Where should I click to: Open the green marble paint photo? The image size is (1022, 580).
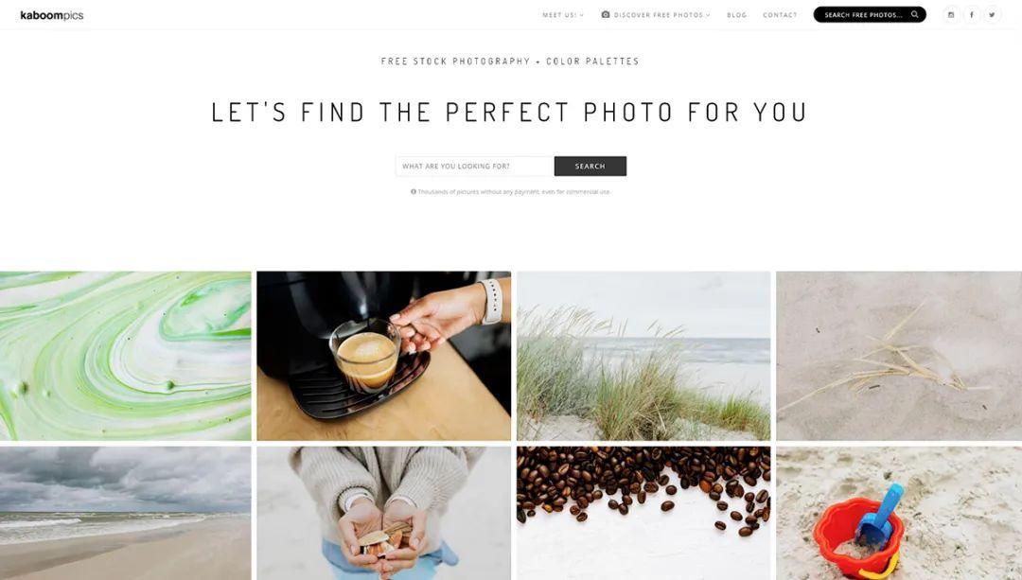click(125, 356)
